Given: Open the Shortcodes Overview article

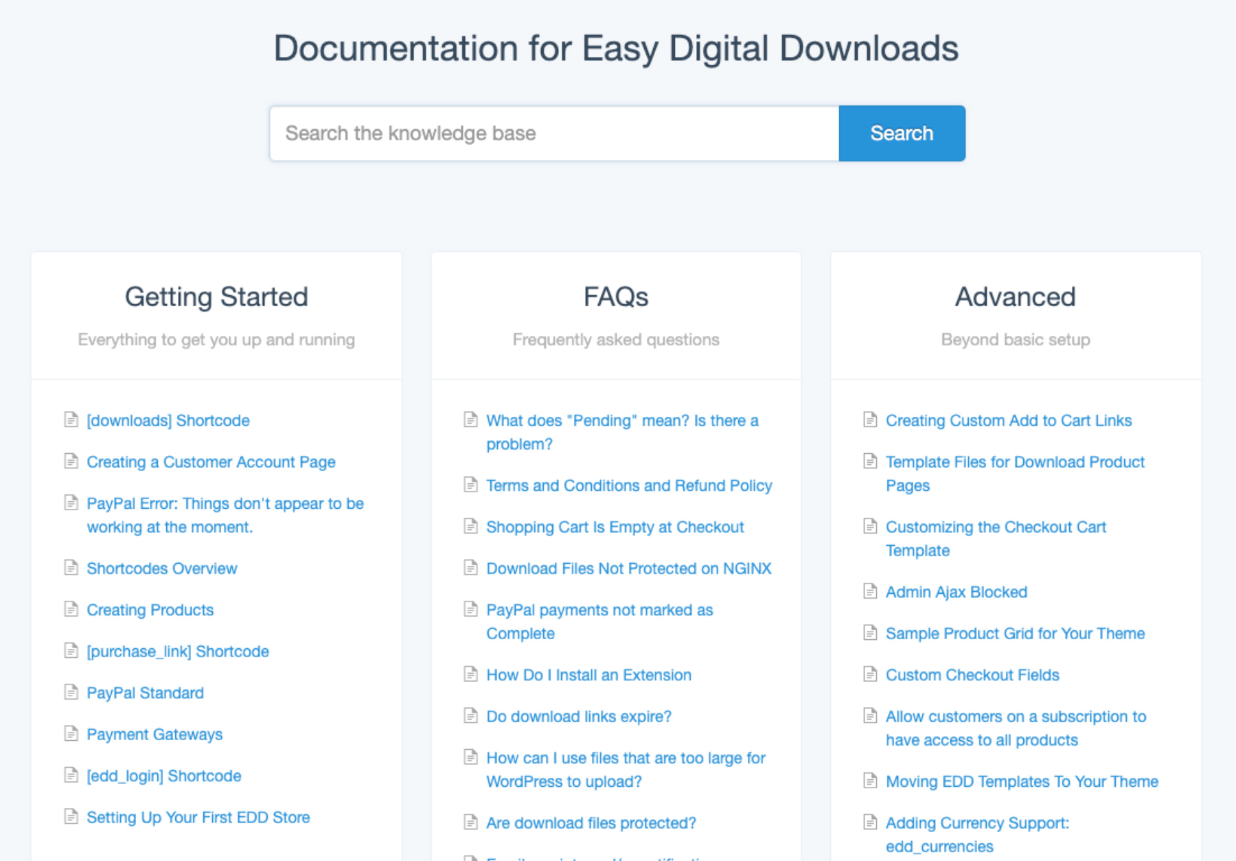Looking at the screenshot, I should click(161, 568).
